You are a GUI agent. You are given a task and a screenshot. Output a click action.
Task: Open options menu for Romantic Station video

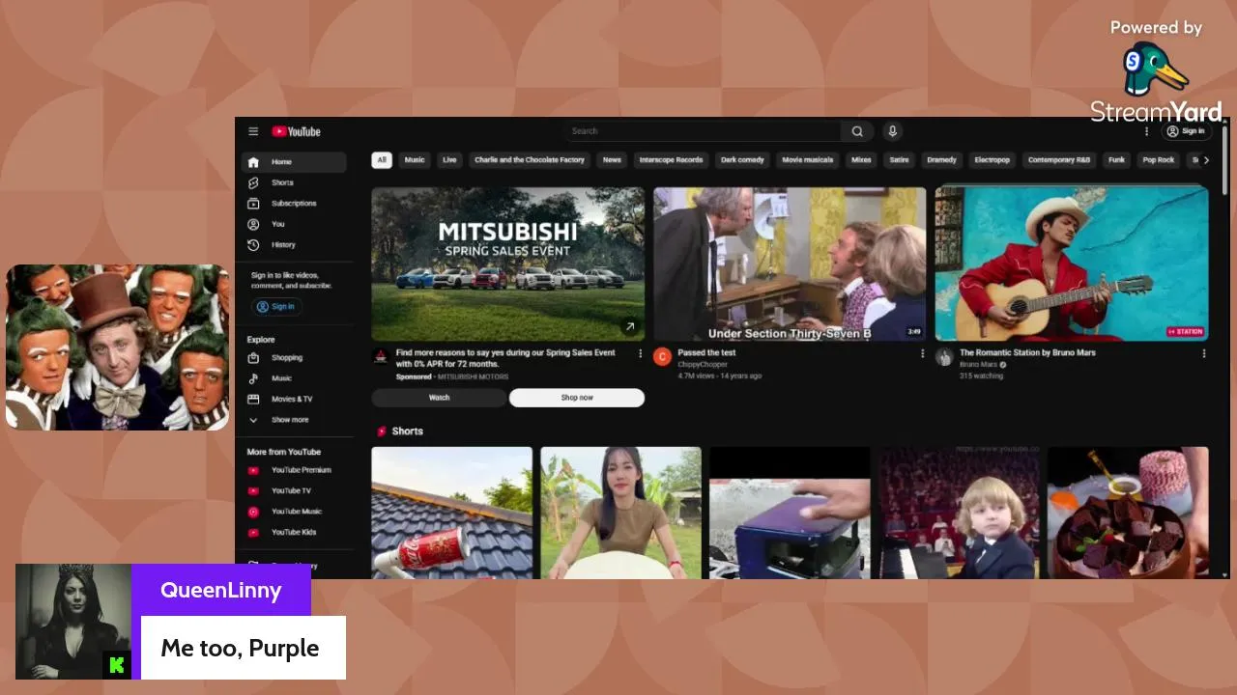tap(1204, 353)
